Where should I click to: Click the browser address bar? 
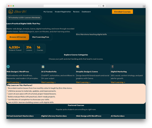point(72,6)
